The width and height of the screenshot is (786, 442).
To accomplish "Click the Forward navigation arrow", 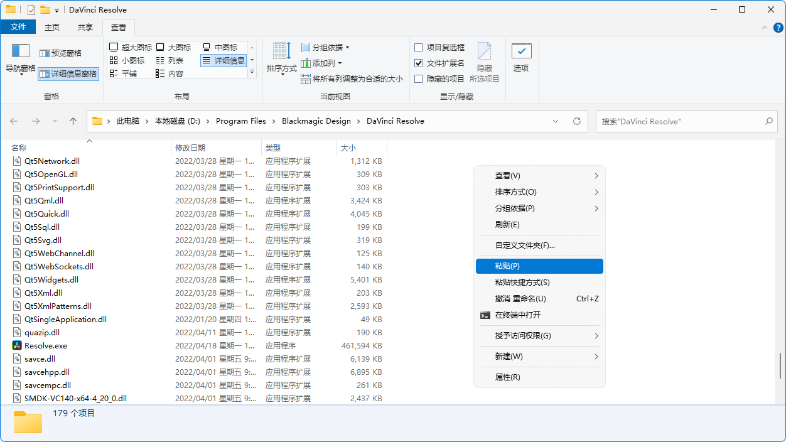I will [x=36, y=121].
